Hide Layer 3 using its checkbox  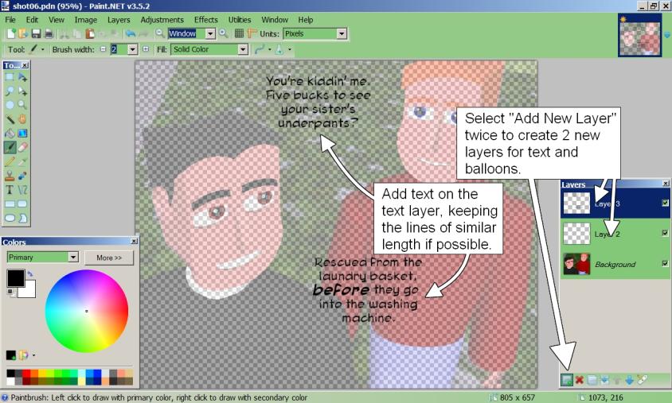coord(665,203)
